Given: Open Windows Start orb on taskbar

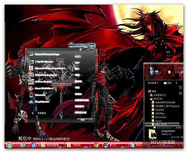Looking at the screenshot, I should pos(9,145).
